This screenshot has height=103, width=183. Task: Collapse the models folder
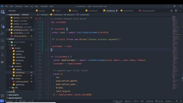(x=17, y=48)
